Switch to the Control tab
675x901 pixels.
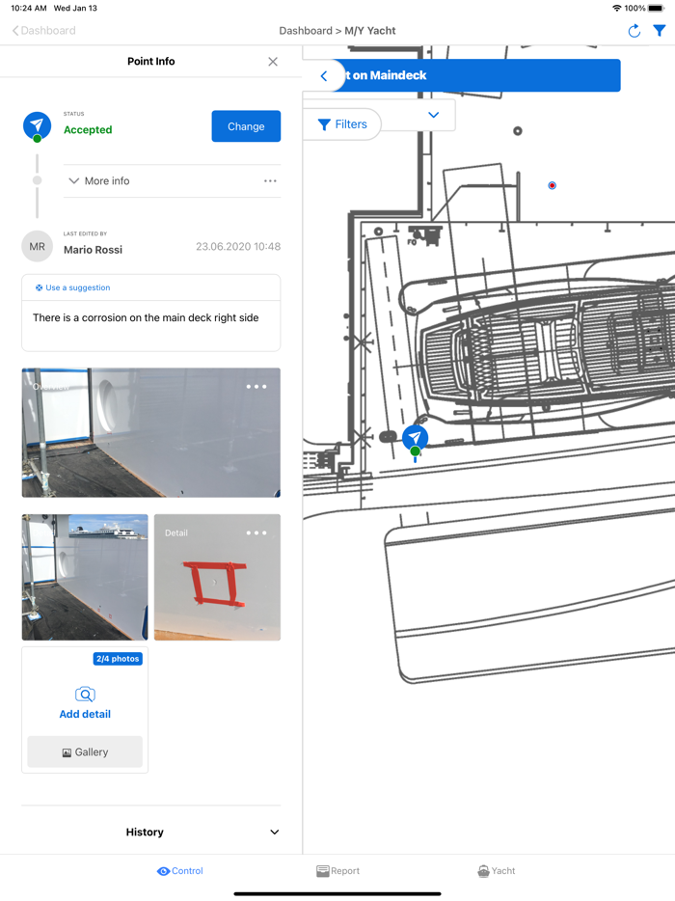point(179,871)
